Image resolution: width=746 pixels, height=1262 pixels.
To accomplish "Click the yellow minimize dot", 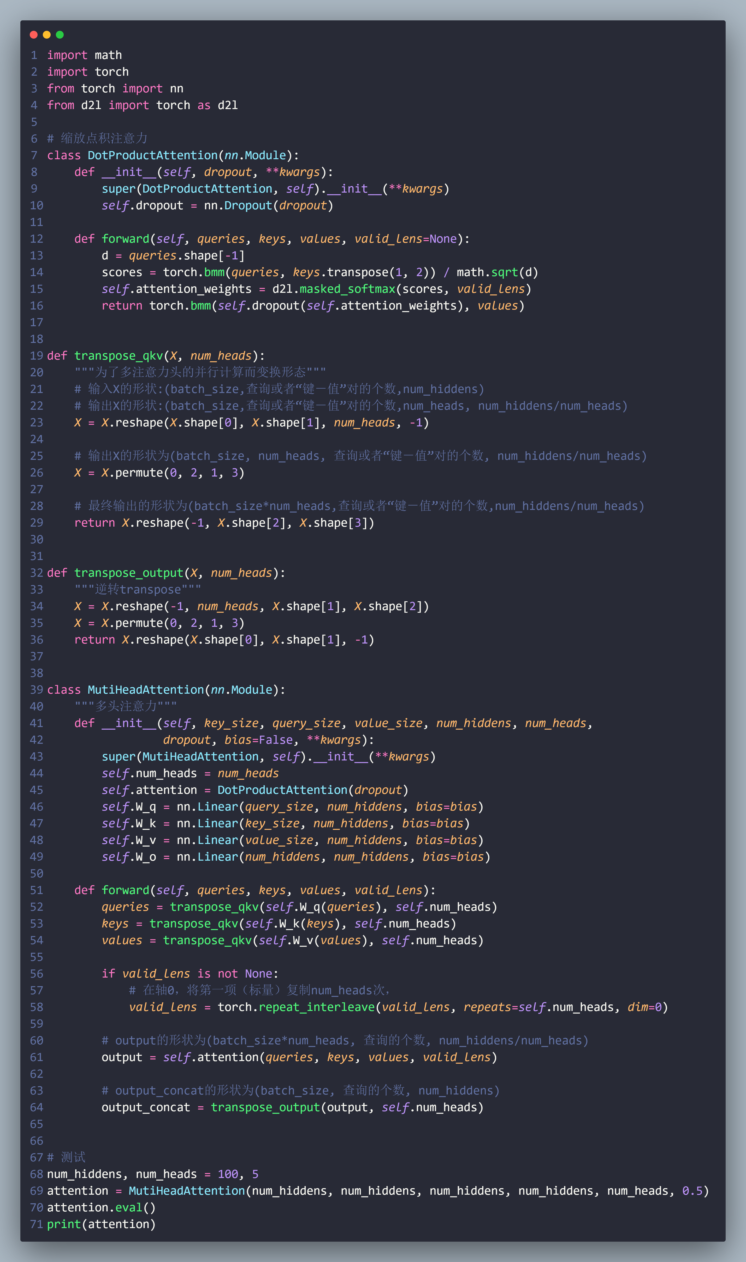I will pyautogui.click(x=47, y=35).
